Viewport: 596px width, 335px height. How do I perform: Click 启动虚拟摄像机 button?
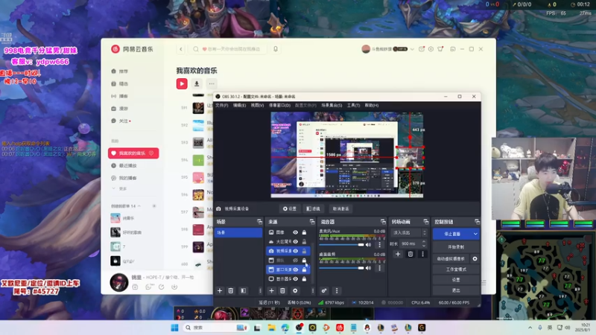click(451, 258)
